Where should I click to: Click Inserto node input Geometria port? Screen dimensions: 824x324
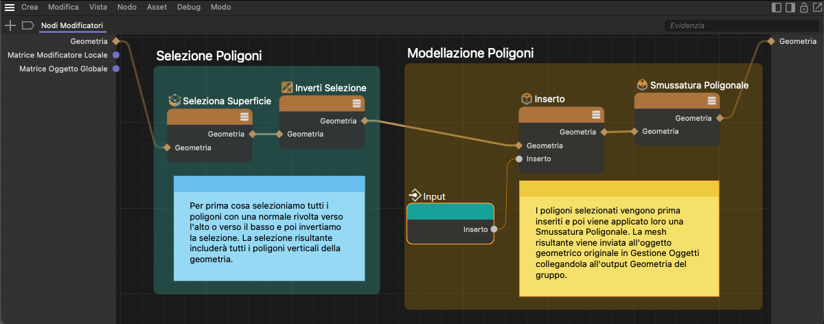pyautogui.click(x=518, y=146)
